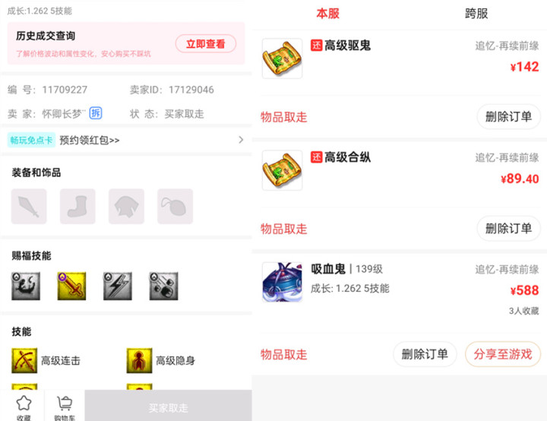Open the necklace accessory slot icon
The height and width of the screenshot is (421, 547).
coord(175,206)
